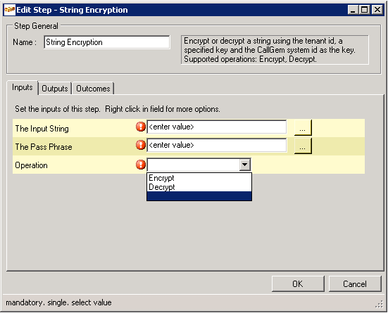Image resolution: width=388 pixels, height=313 pixels.
Task: Open the browse ellipsis button for Input String
Action: [x=303, y=127]
